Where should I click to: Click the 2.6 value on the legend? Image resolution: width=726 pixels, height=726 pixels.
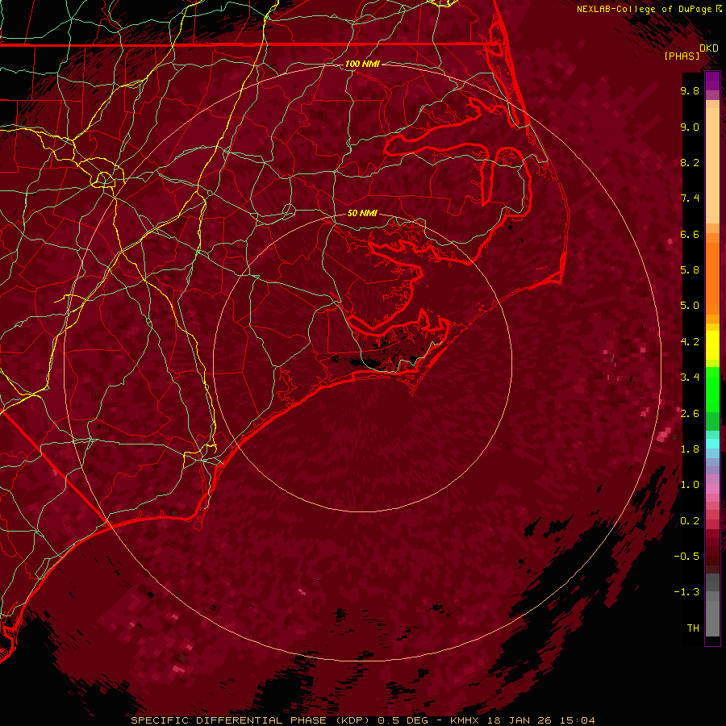[x=690, y=414]
